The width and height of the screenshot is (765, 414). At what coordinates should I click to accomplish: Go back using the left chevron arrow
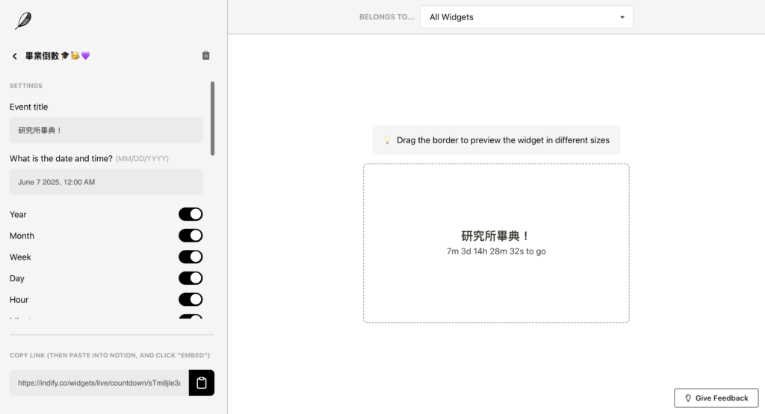pos(15,56)
